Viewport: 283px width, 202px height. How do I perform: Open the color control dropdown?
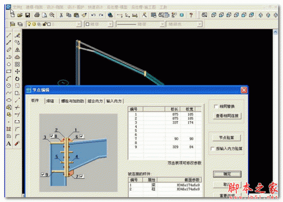[110, 24]
